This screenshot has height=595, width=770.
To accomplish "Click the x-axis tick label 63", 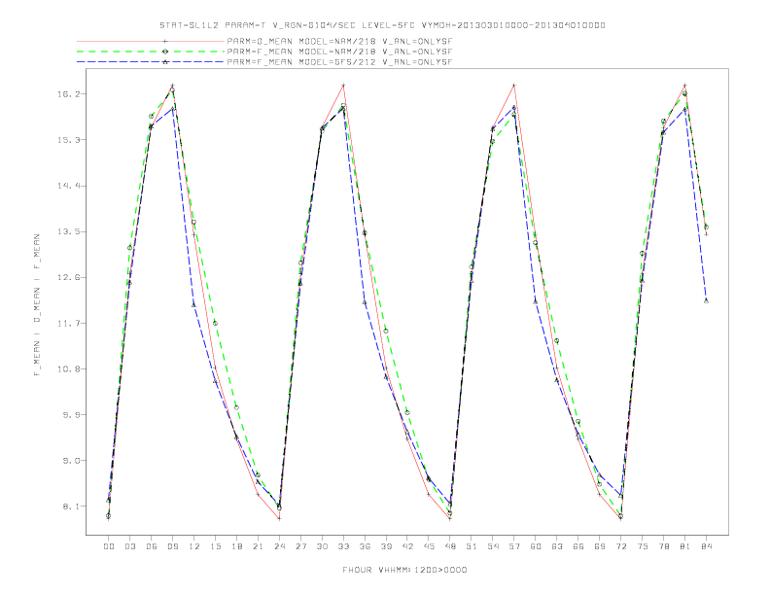I will pyautogui.click(x=557, y=546).
